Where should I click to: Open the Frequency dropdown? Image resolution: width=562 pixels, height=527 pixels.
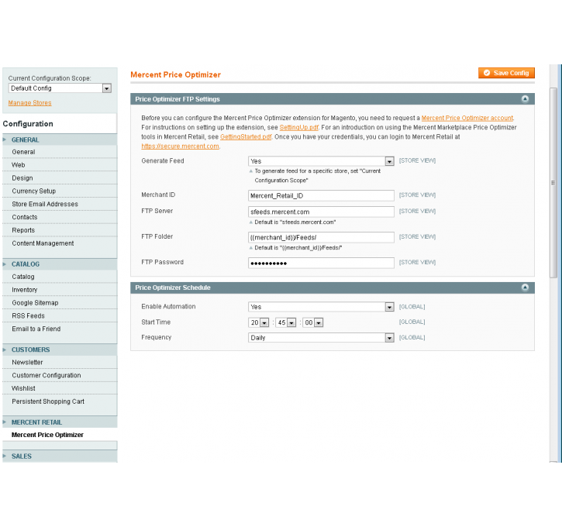pyautogui.click(x=321, y=337)
